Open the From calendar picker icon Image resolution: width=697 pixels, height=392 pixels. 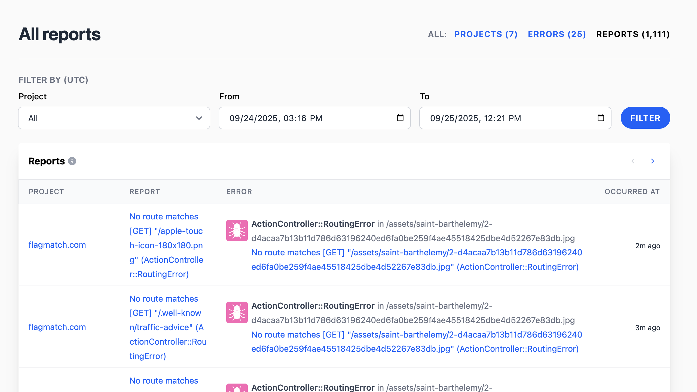coord(400,118)
